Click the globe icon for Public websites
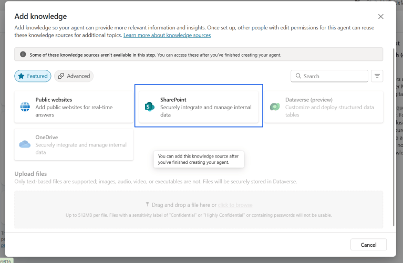This screenshot has height=263, width=403. [x=25, y=107]
